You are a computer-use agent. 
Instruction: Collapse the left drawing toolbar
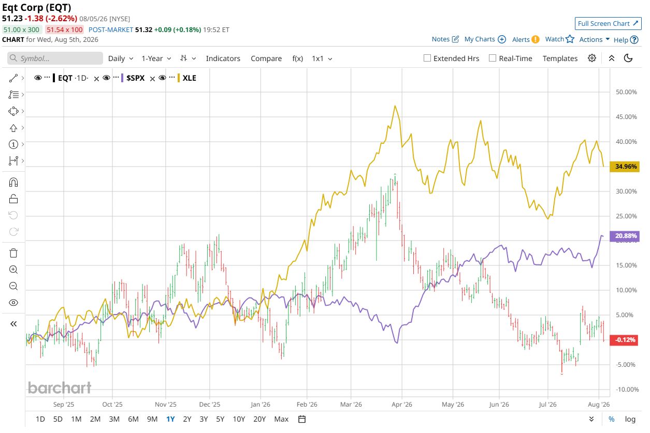(x=13, y=324)
